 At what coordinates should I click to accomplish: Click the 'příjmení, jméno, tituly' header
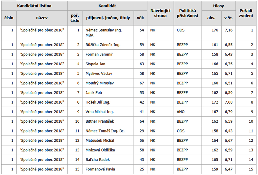click(x=108, y=18)
